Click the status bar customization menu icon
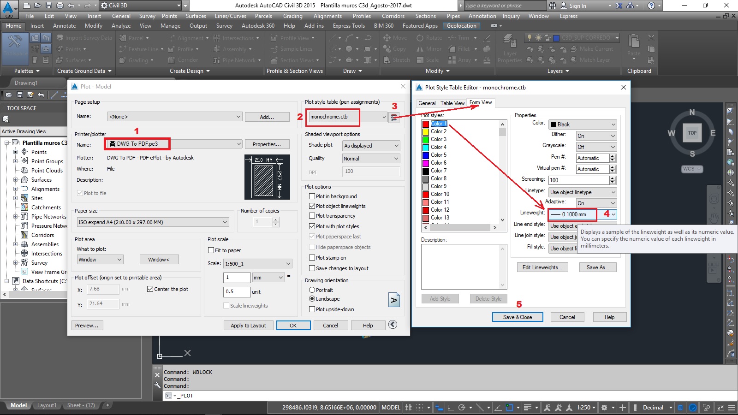This screenshot has height=415, width=738. point(732,408)
